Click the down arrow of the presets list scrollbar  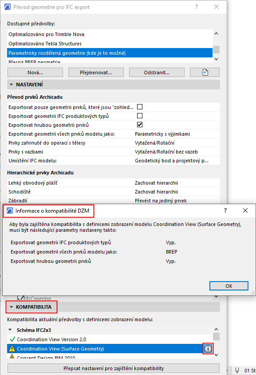click(x=217, y=59)
